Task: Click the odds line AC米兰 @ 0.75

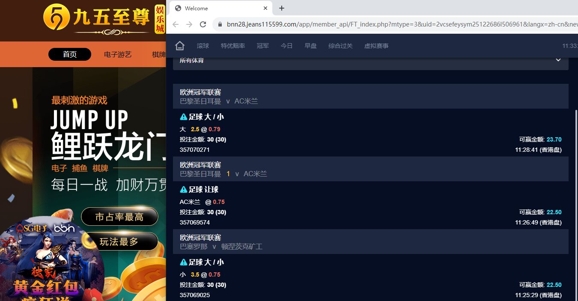Action: point(202,202)
